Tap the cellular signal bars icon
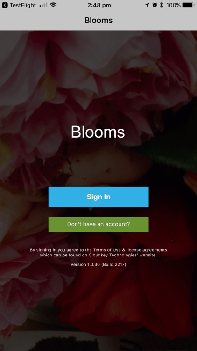This screenshot has width=197, height=351. (x=43, y=5)
